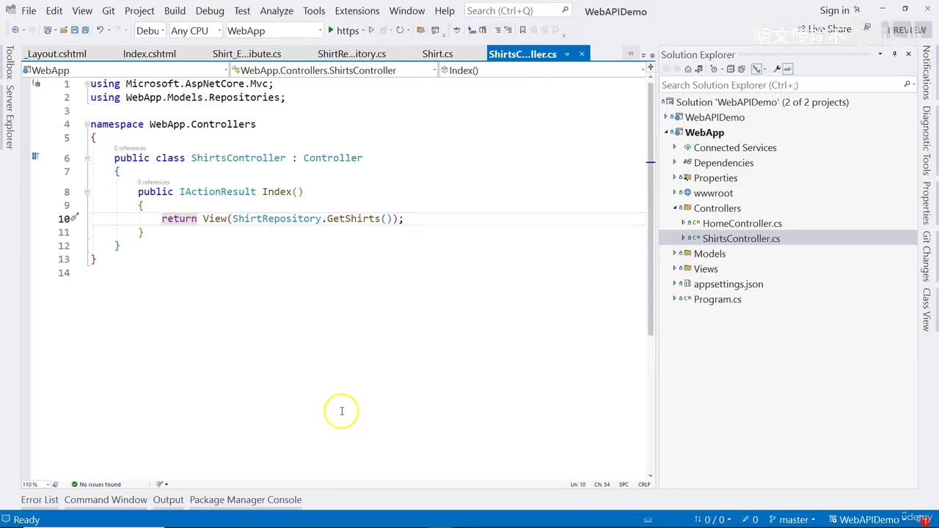Open Properties wrench icon in Solution Explorer
Viewport: 939px width, 528px height.
pos(777,69)
